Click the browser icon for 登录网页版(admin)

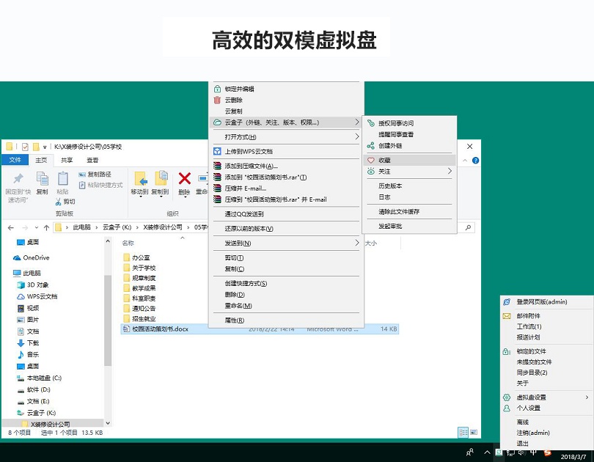(x=507, y=302)
